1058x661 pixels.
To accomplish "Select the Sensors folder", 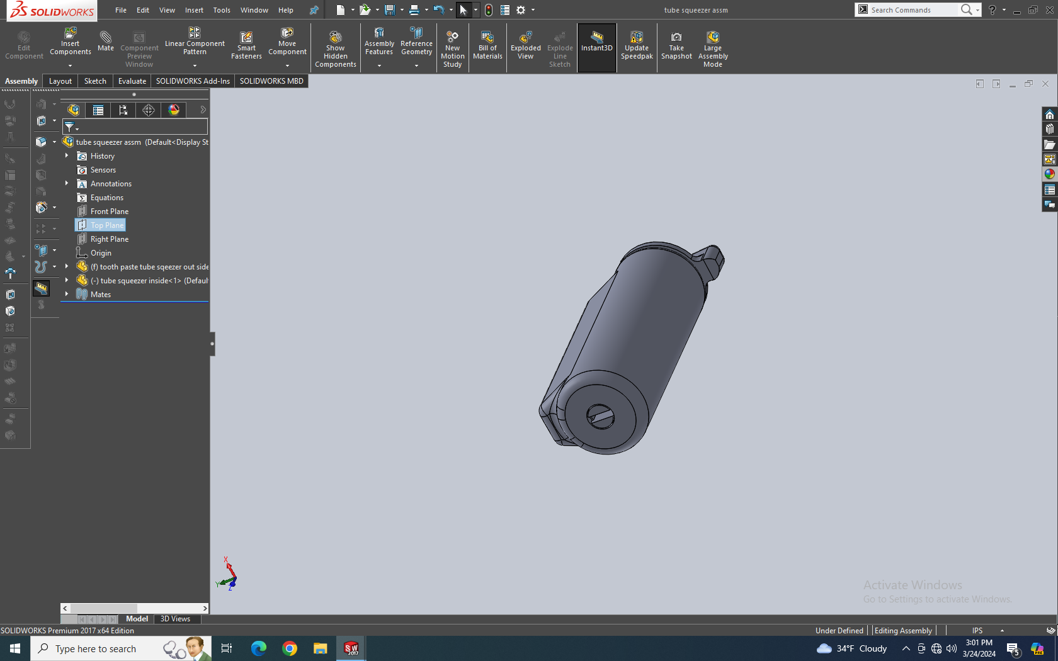I will (x=103, y=170).
